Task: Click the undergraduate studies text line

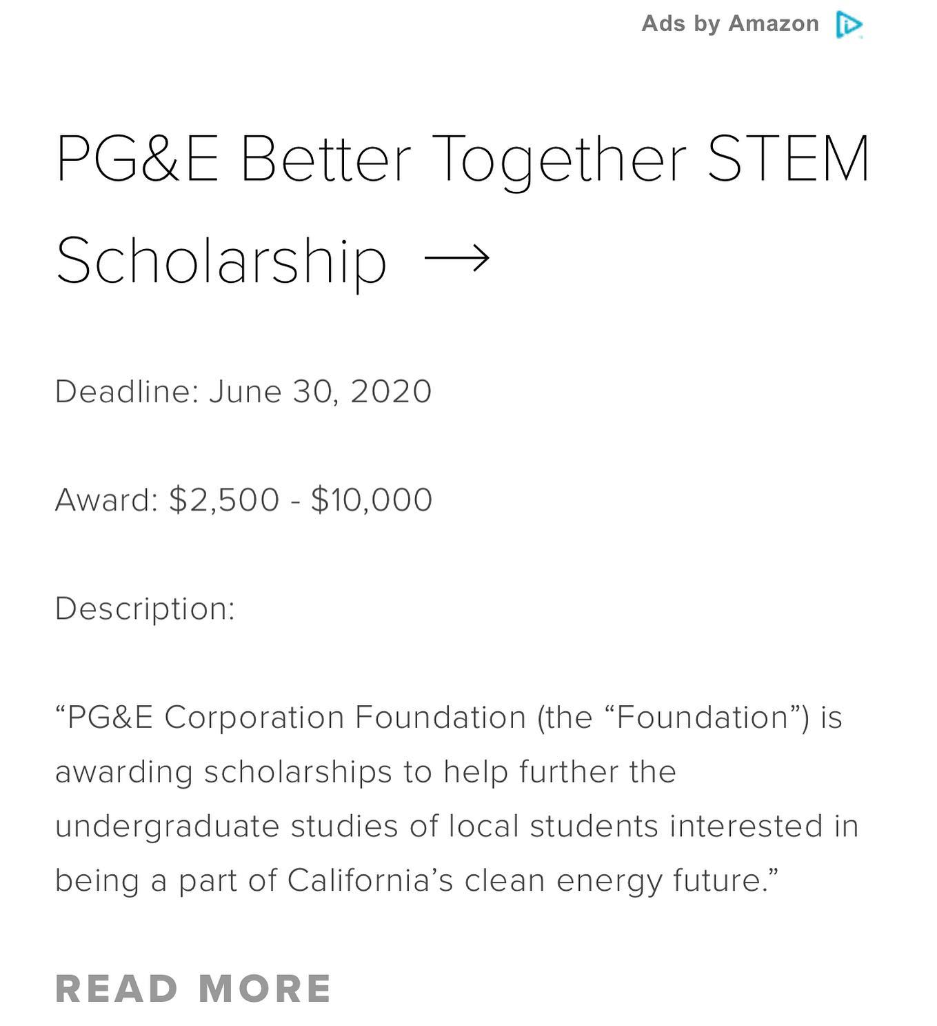Action: pos(456,827)
